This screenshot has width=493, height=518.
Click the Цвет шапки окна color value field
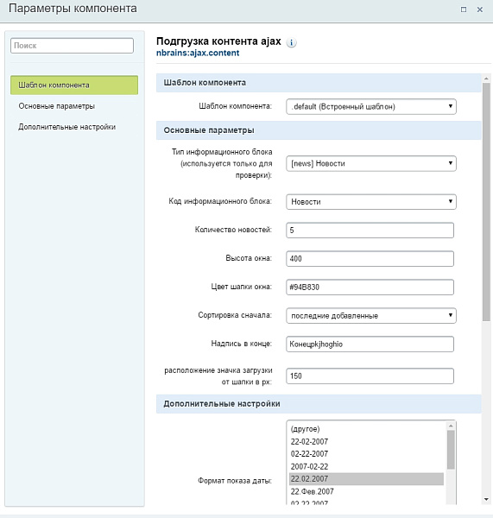tap(370, 287)
